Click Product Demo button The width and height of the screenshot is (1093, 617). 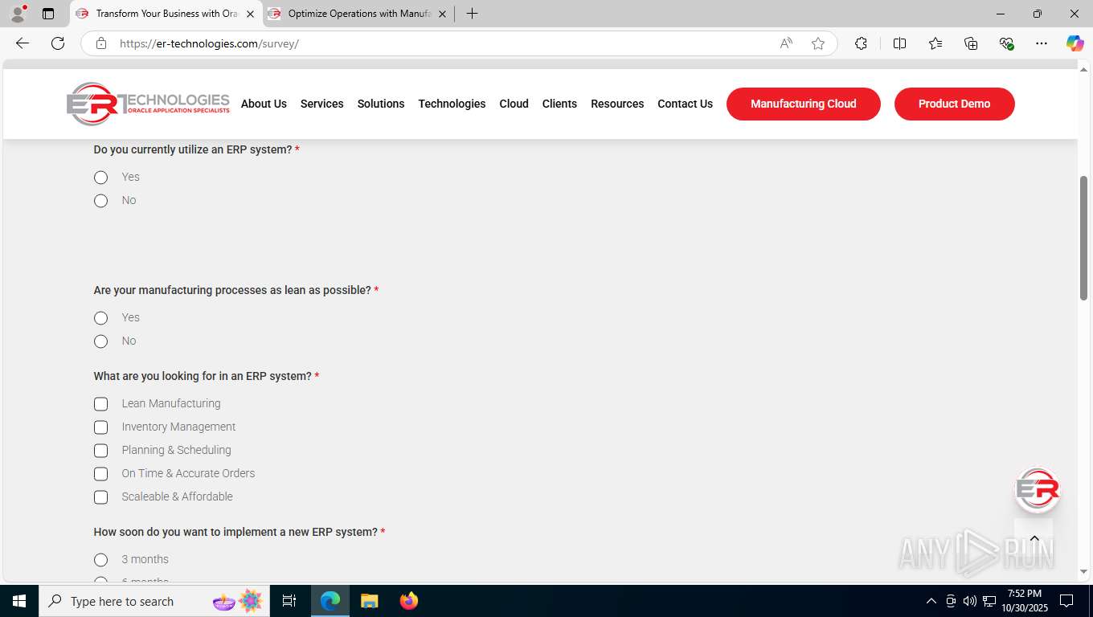click(x=955, y=104)
